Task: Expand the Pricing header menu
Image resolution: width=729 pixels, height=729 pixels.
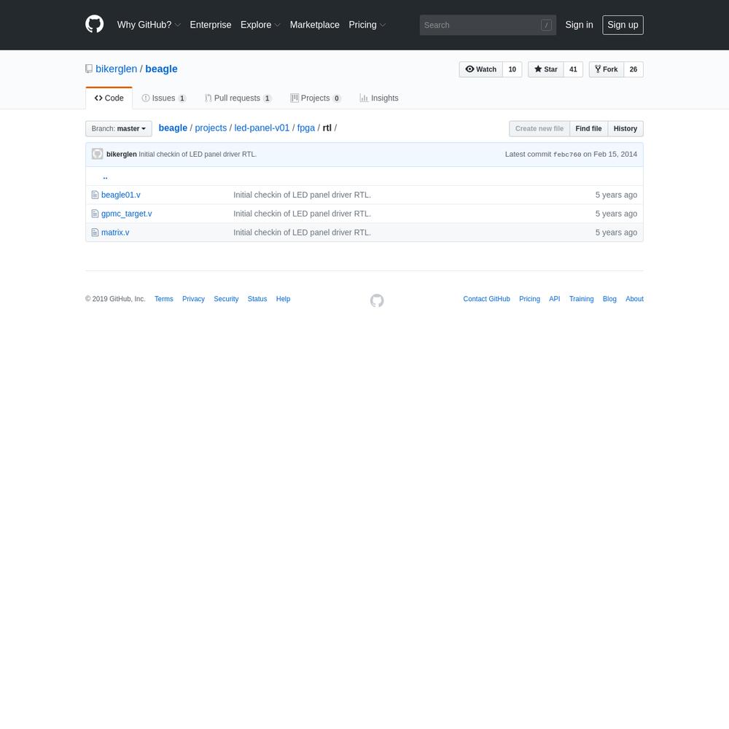Action: pos(367,25)
